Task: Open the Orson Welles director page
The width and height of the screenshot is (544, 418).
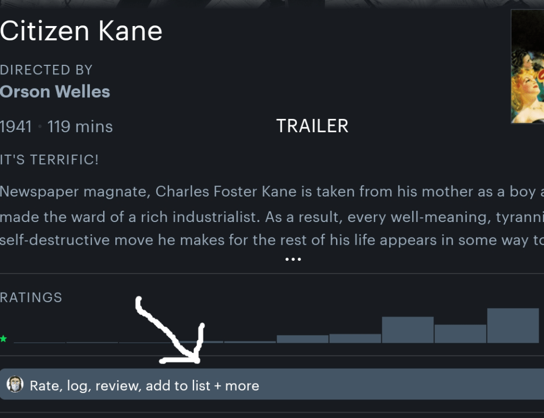Action: point(55,91)
